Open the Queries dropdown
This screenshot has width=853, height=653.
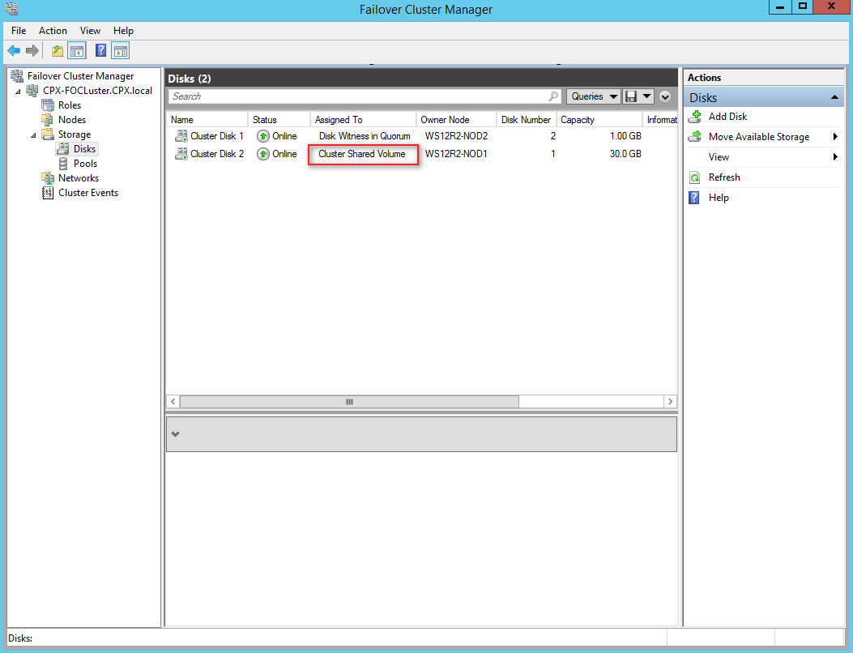(x=594, y=96)
